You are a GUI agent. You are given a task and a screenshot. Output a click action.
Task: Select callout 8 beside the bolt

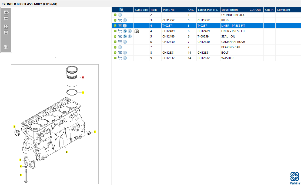pos(21,175)
